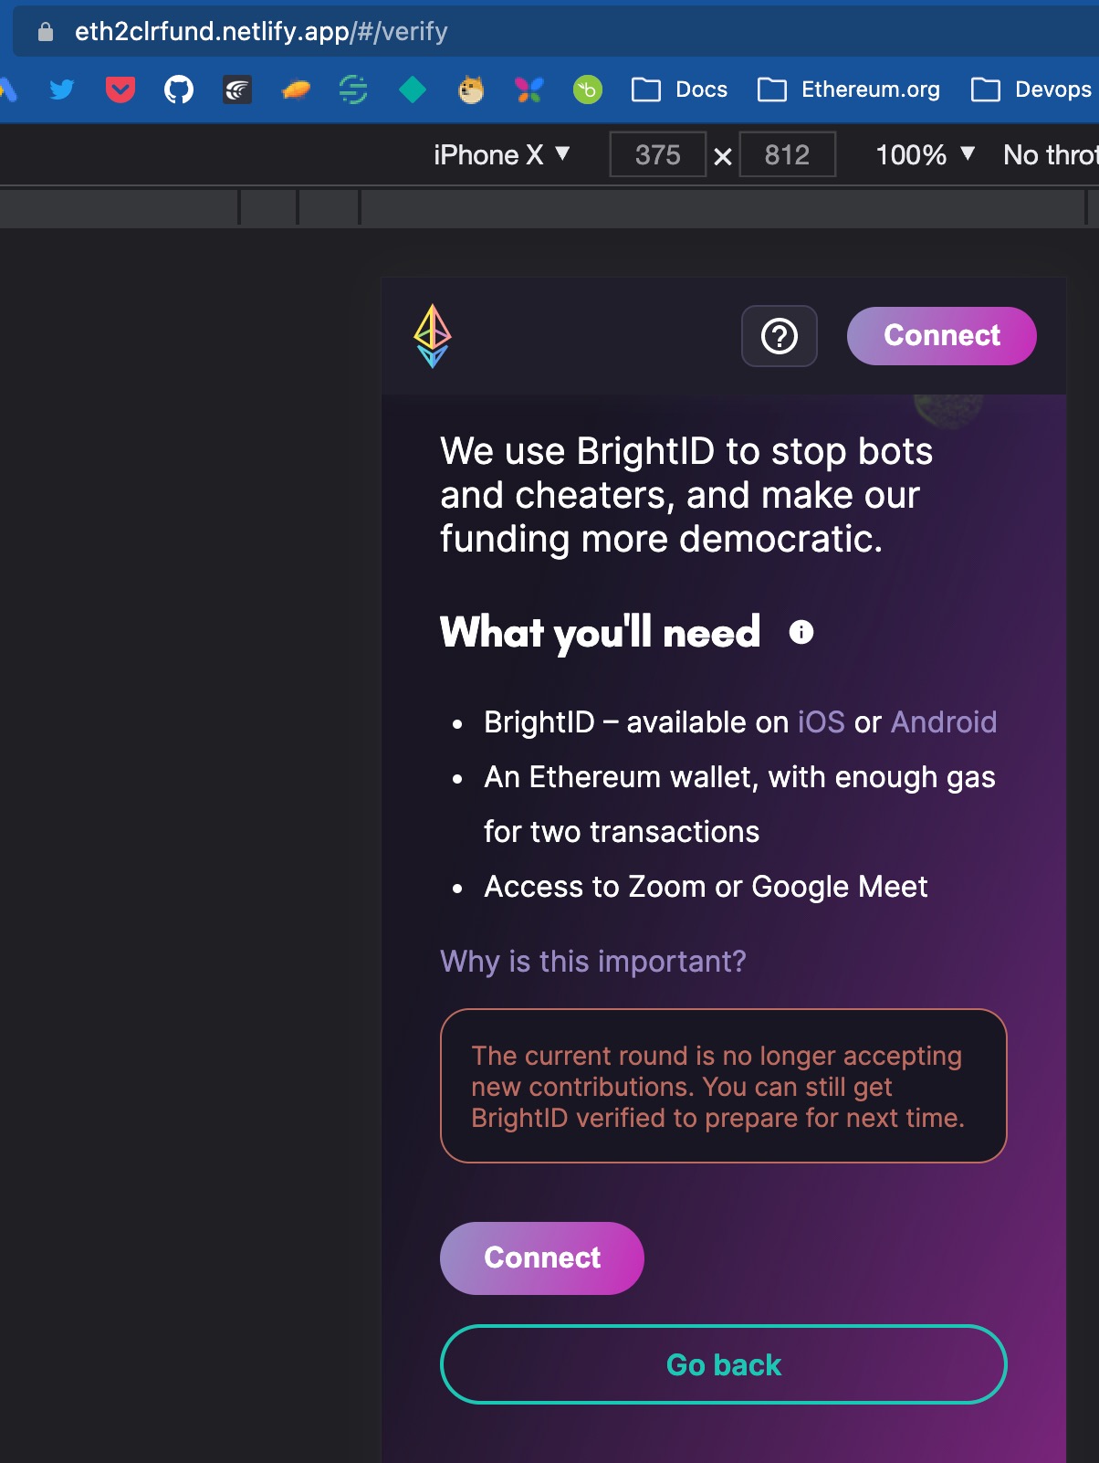The image size is (1099, 1463).
Task: Open the Docs bookmarks folder
Action: 680,89
